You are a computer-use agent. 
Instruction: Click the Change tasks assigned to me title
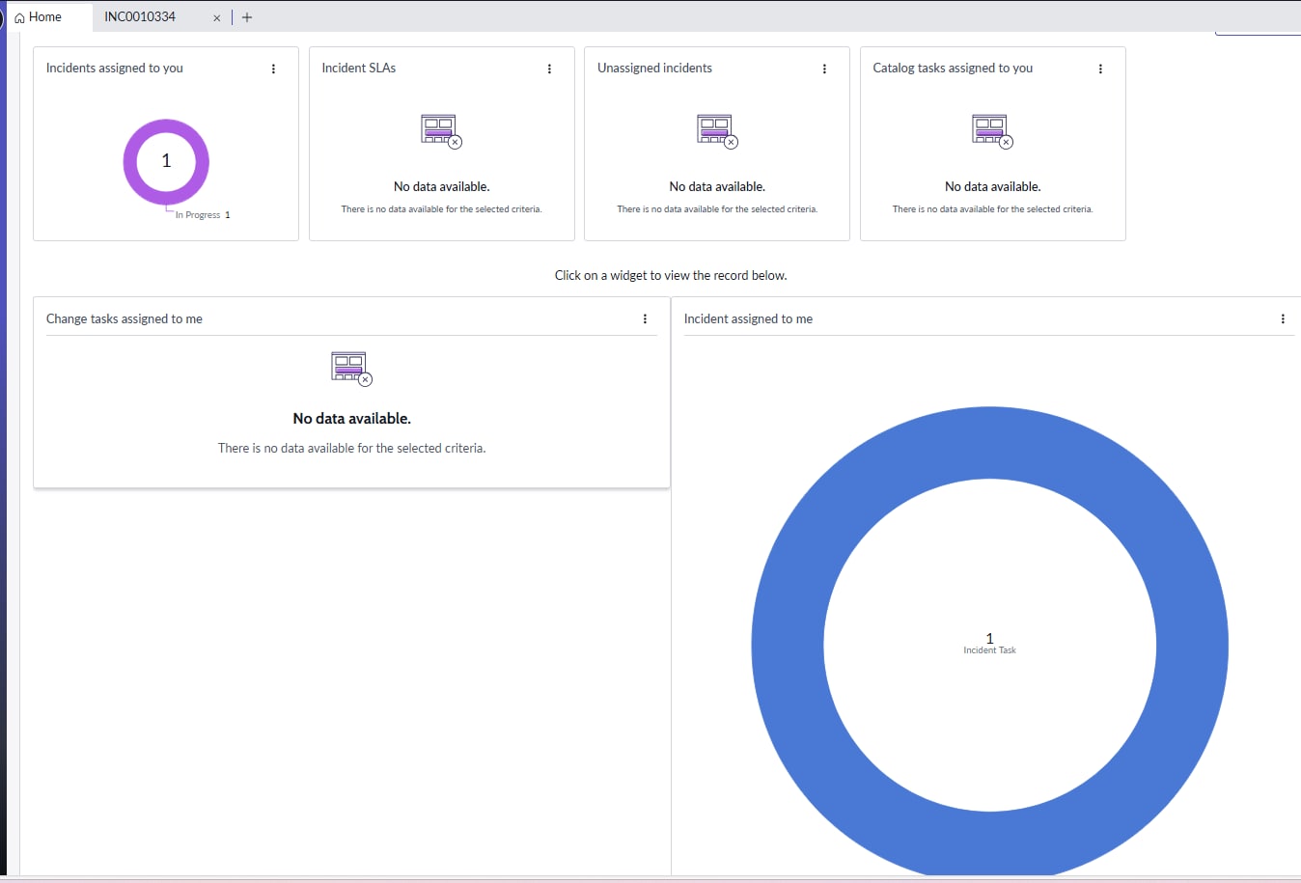[125, 318]
